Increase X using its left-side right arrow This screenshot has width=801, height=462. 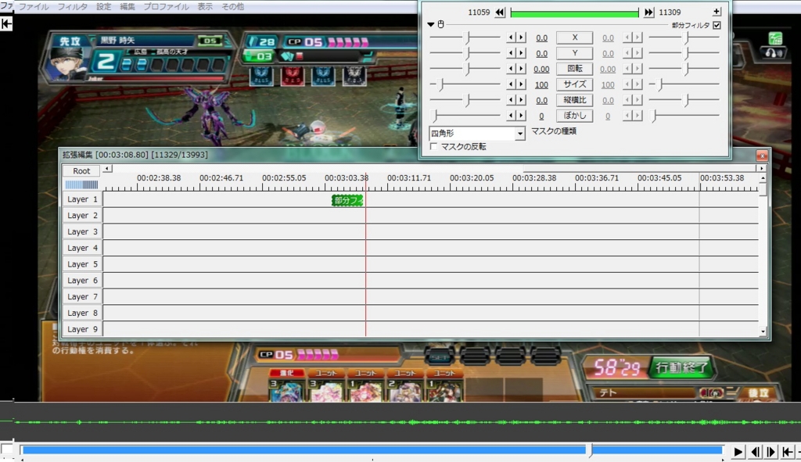[x=521, y=38]
